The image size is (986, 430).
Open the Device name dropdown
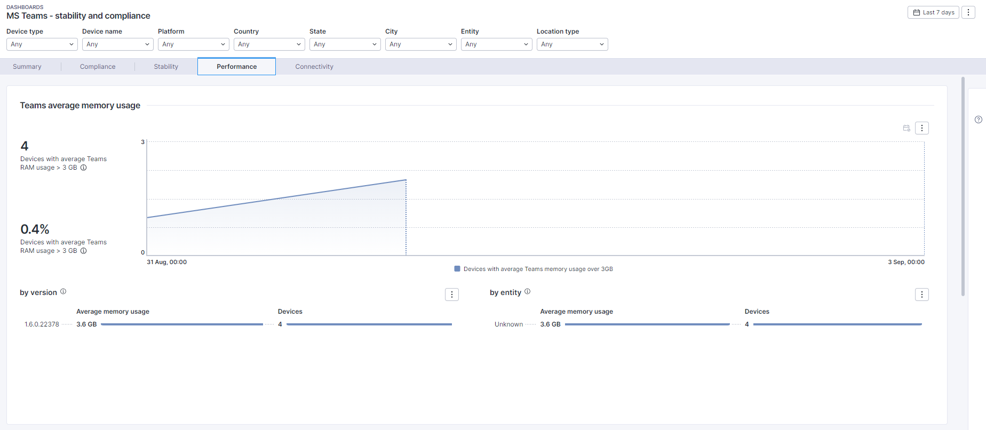pos(118,44)
